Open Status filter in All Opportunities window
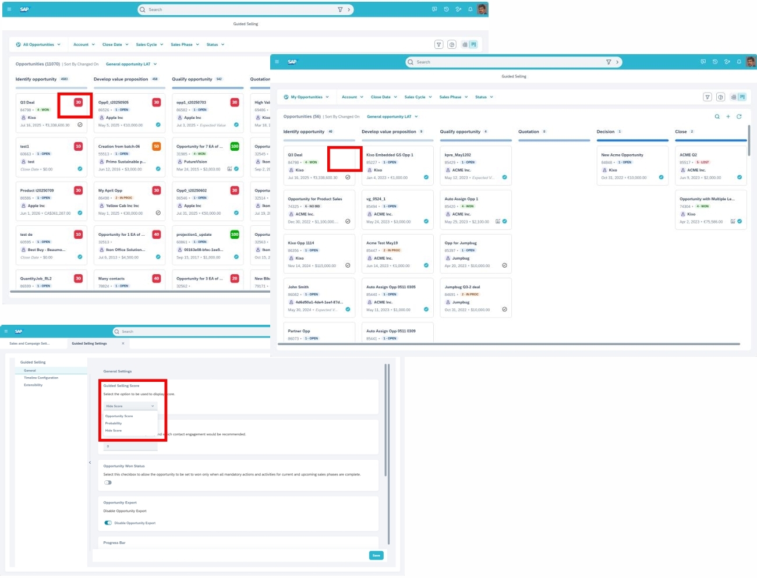757x578 pixels. (x=215, y=44)
